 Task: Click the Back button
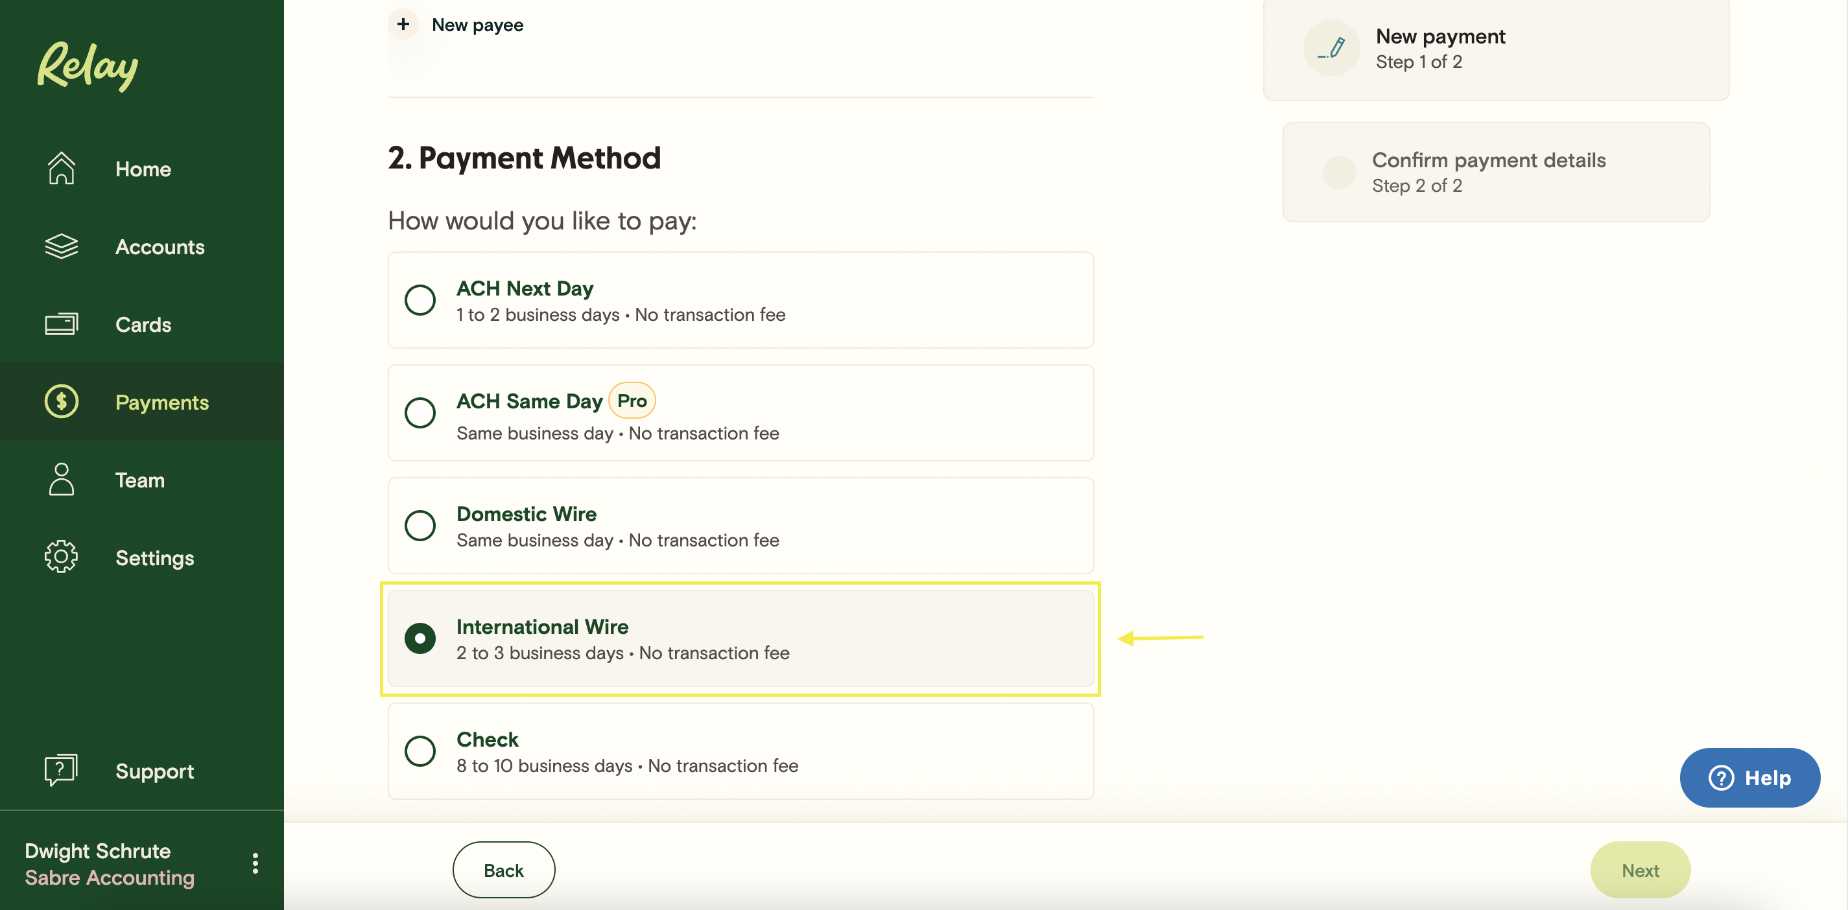pos(503,869)
